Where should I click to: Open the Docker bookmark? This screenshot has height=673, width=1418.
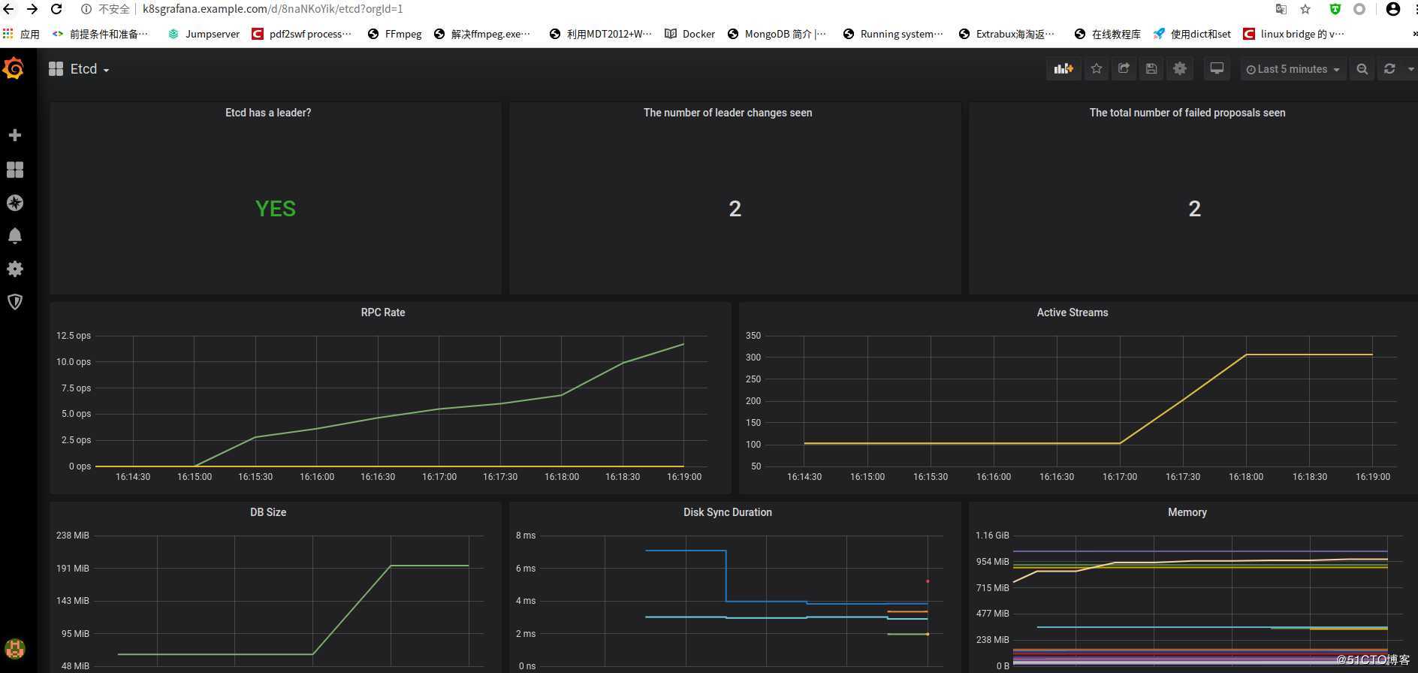pyautogui.click(x=689, y=34)
